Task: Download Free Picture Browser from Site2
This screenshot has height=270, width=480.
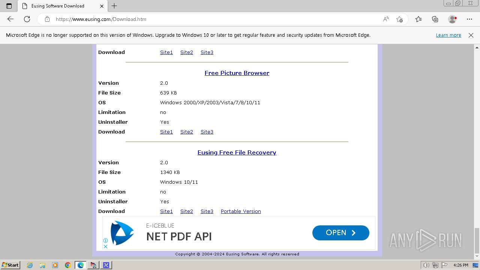Action: (x=187, y=132)
